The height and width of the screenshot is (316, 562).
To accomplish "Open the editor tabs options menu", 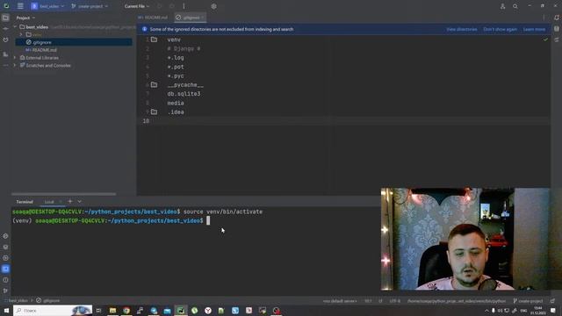I will click(544, 18).
